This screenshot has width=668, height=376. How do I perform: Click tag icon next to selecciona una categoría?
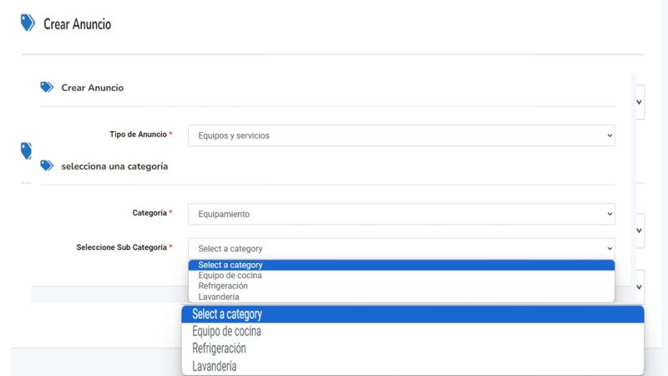tap(47, 165)
